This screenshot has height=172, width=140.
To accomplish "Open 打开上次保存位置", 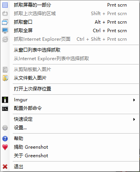I will pyautogui.click(x=70, y=89).
